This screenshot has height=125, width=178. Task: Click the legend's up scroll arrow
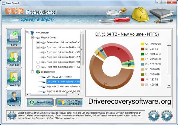[x=169, y=44]
